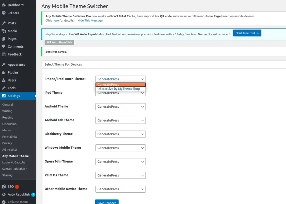The image size is (286, 204).
Task: Click the Plugins plug icon
Action: click(4, 72)
